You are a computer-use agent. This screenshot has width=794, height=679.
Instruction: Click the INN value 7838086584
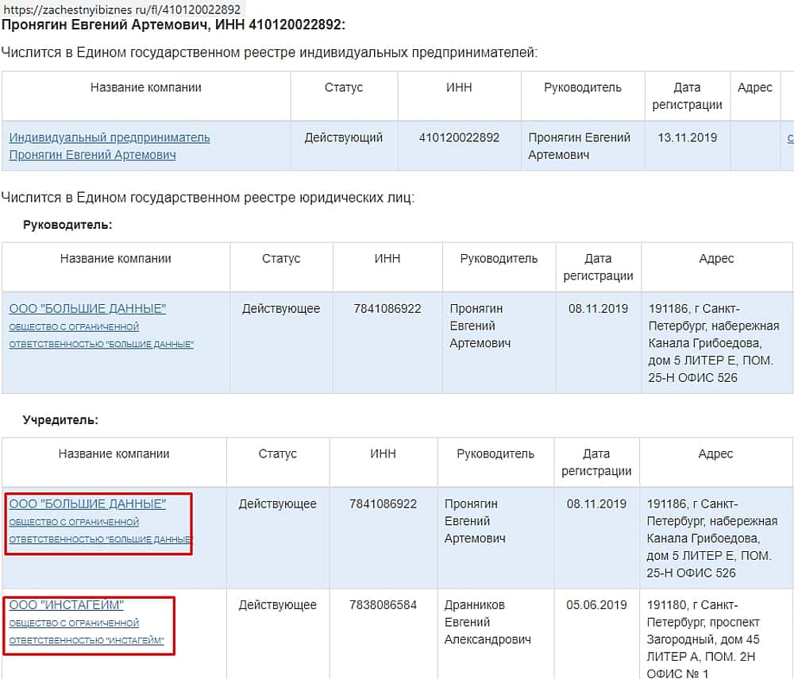pyautogui.click(x=383, y=604)
